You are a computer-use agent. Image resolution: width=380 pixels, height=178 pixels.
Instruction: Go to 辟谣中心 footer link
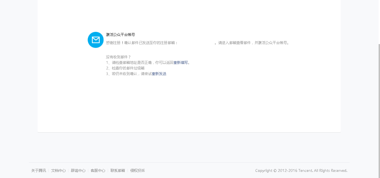click(x=78, y=170)
